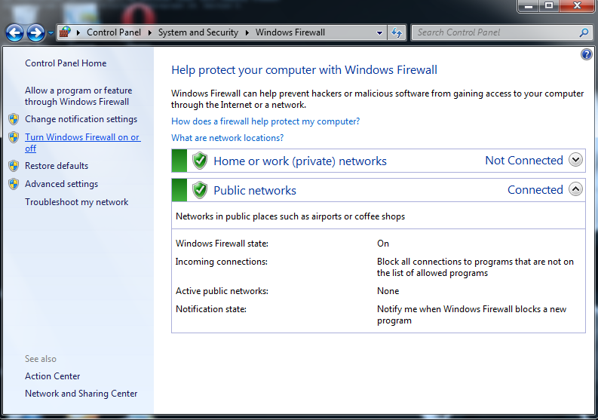Select Control Panel in the breadcrumb
The width and height of the screenshot is (598, 420).
[114, 32]
